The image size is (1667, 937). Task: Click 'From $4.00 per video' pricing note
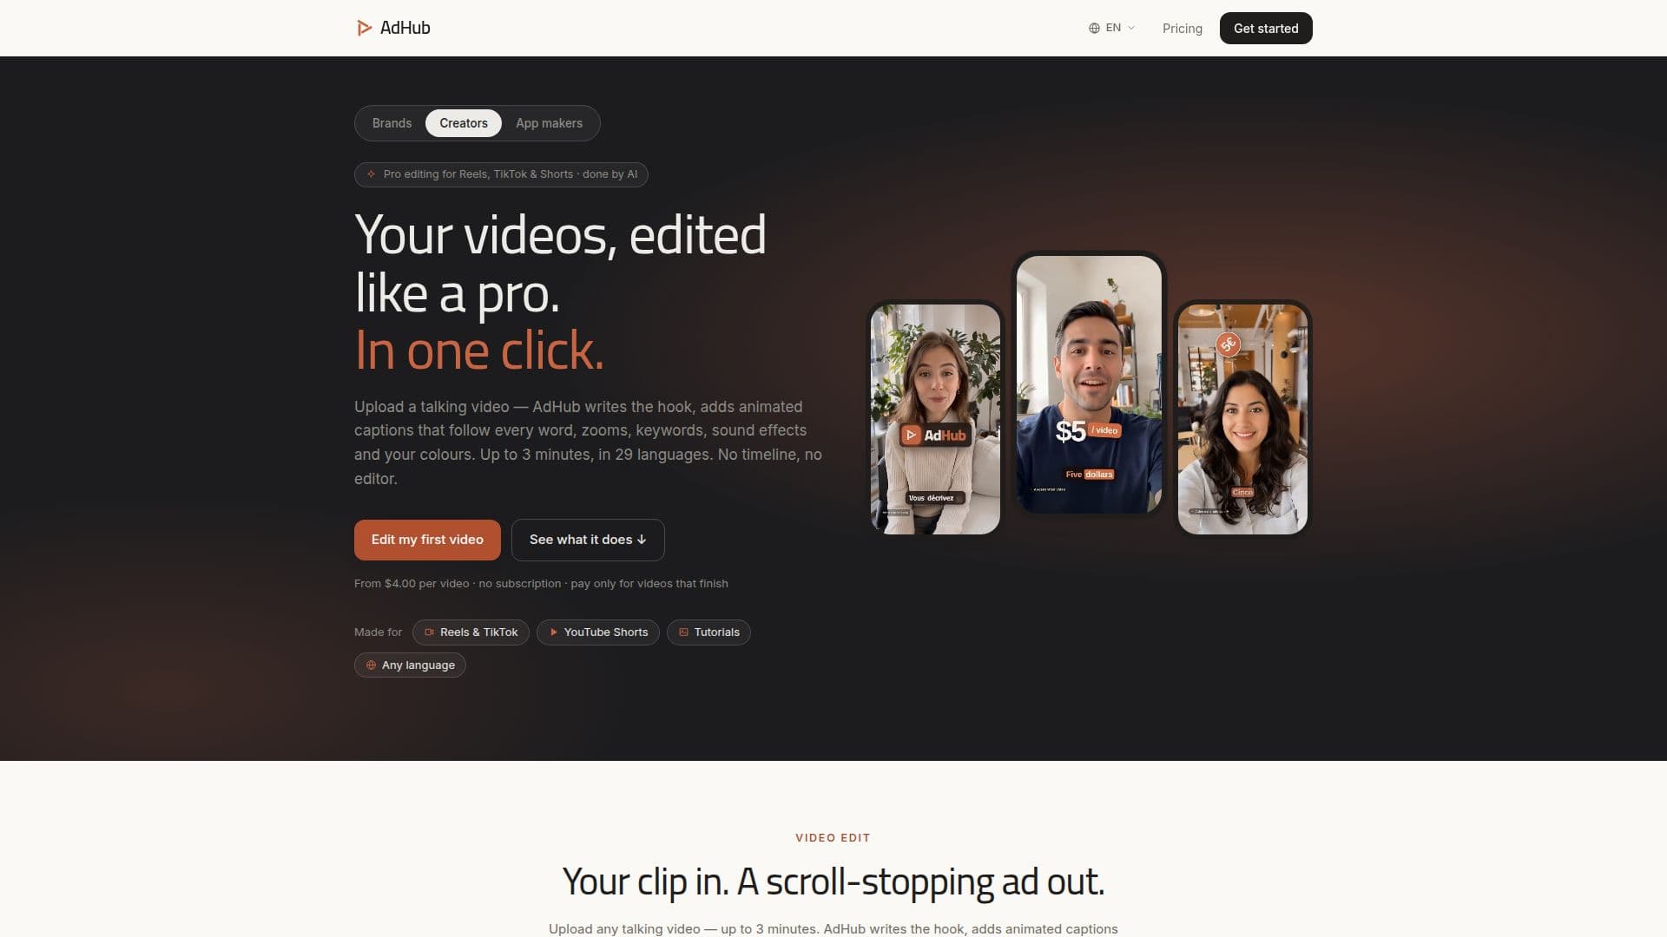[541, 584]
